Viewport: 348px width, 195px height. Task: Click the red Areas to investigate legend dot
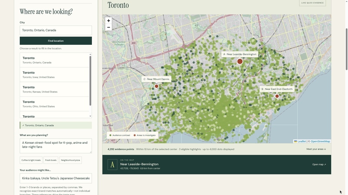135,135
